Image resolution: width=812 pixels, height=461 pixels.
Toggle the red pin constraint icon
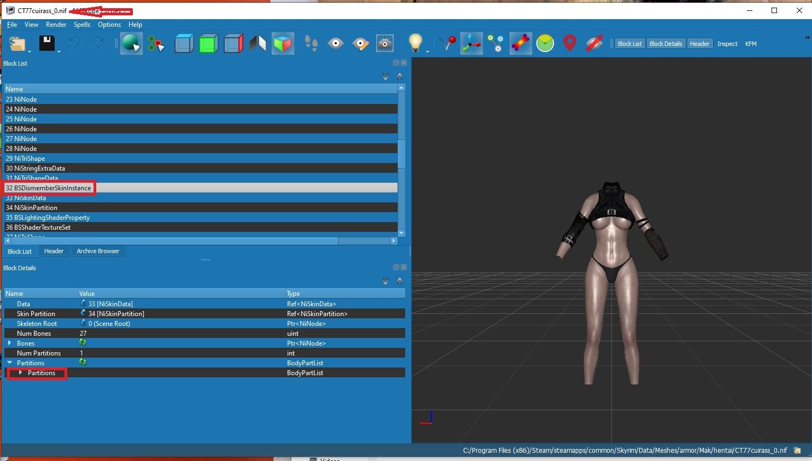(x=448, y=43)
